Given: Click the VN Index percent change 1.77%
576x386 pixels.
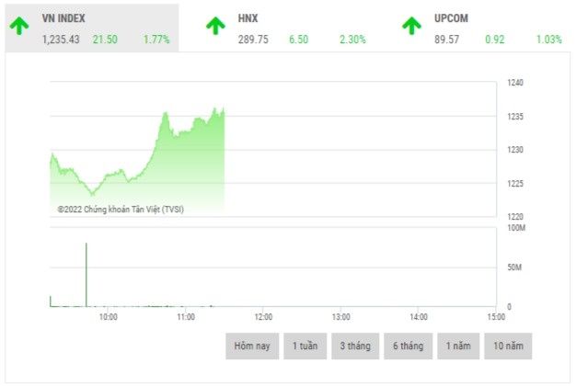Looking at the screenshot, I should point(156,40).
